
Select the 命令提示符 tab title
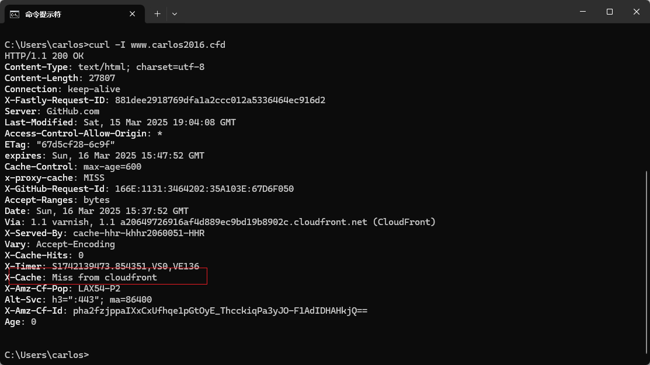click(x=43, y=15)
